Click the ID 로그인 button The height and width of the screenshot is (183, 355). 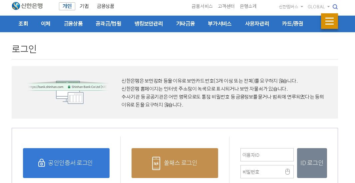(312, 163)
